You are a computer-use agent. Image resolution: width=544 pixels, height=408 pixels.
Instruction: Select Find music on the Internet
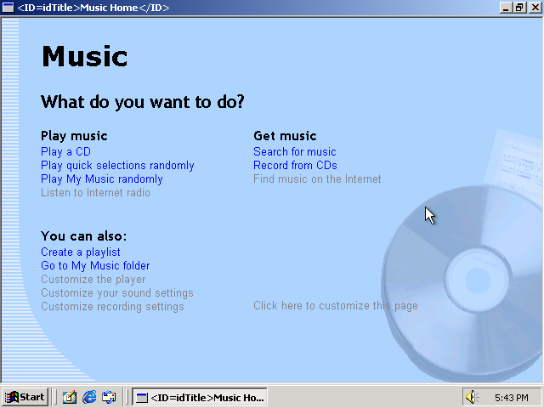tap(317, 179)
